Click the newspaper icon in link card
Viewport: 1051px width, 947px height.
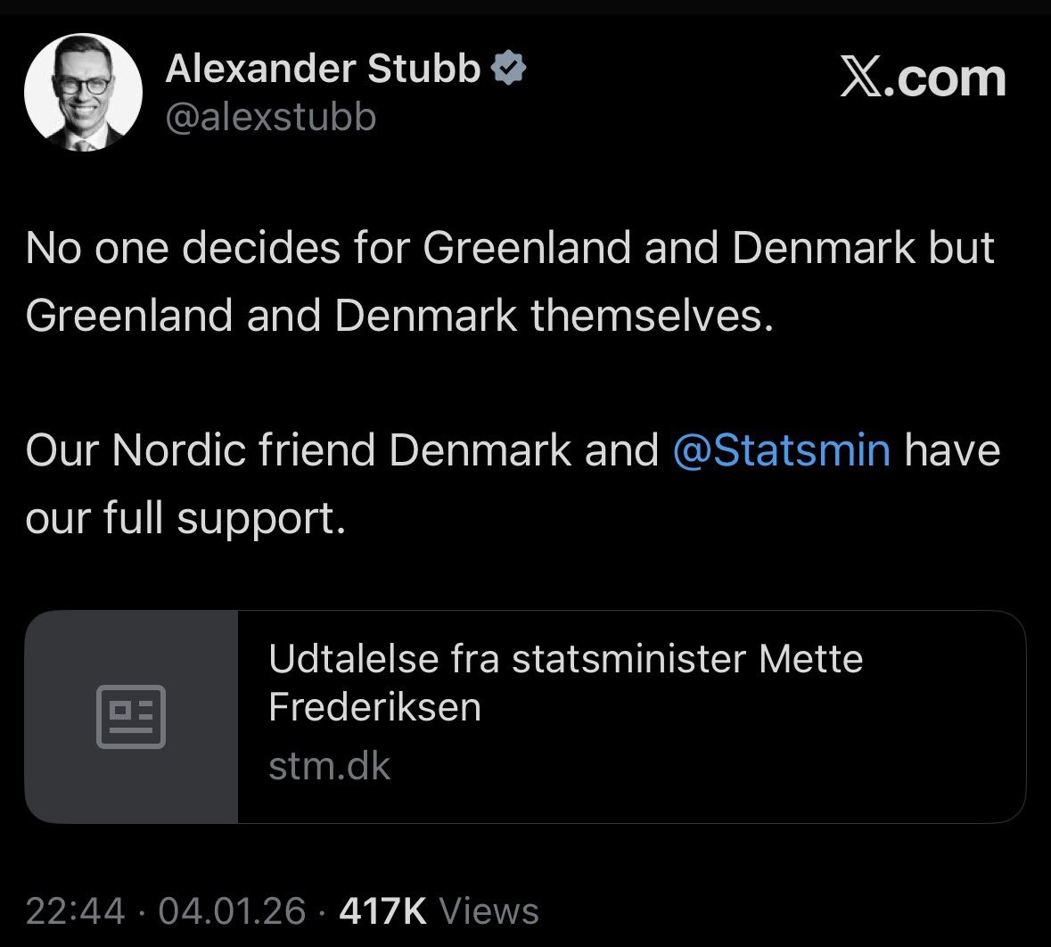click(131, 716)
